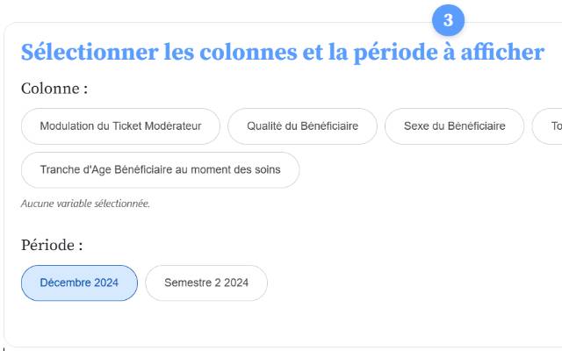Select the Modulation du Ticket Modérateur column
This screenshot has width=562, height=351.
(x=120, y=126)
